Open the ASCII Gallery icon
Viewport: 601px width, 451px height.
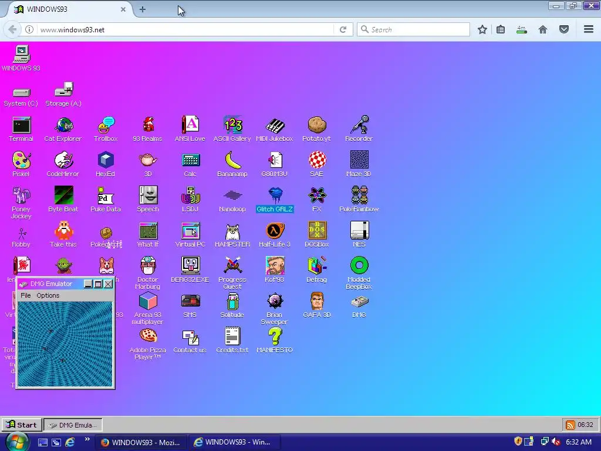(x=232, y=129)
